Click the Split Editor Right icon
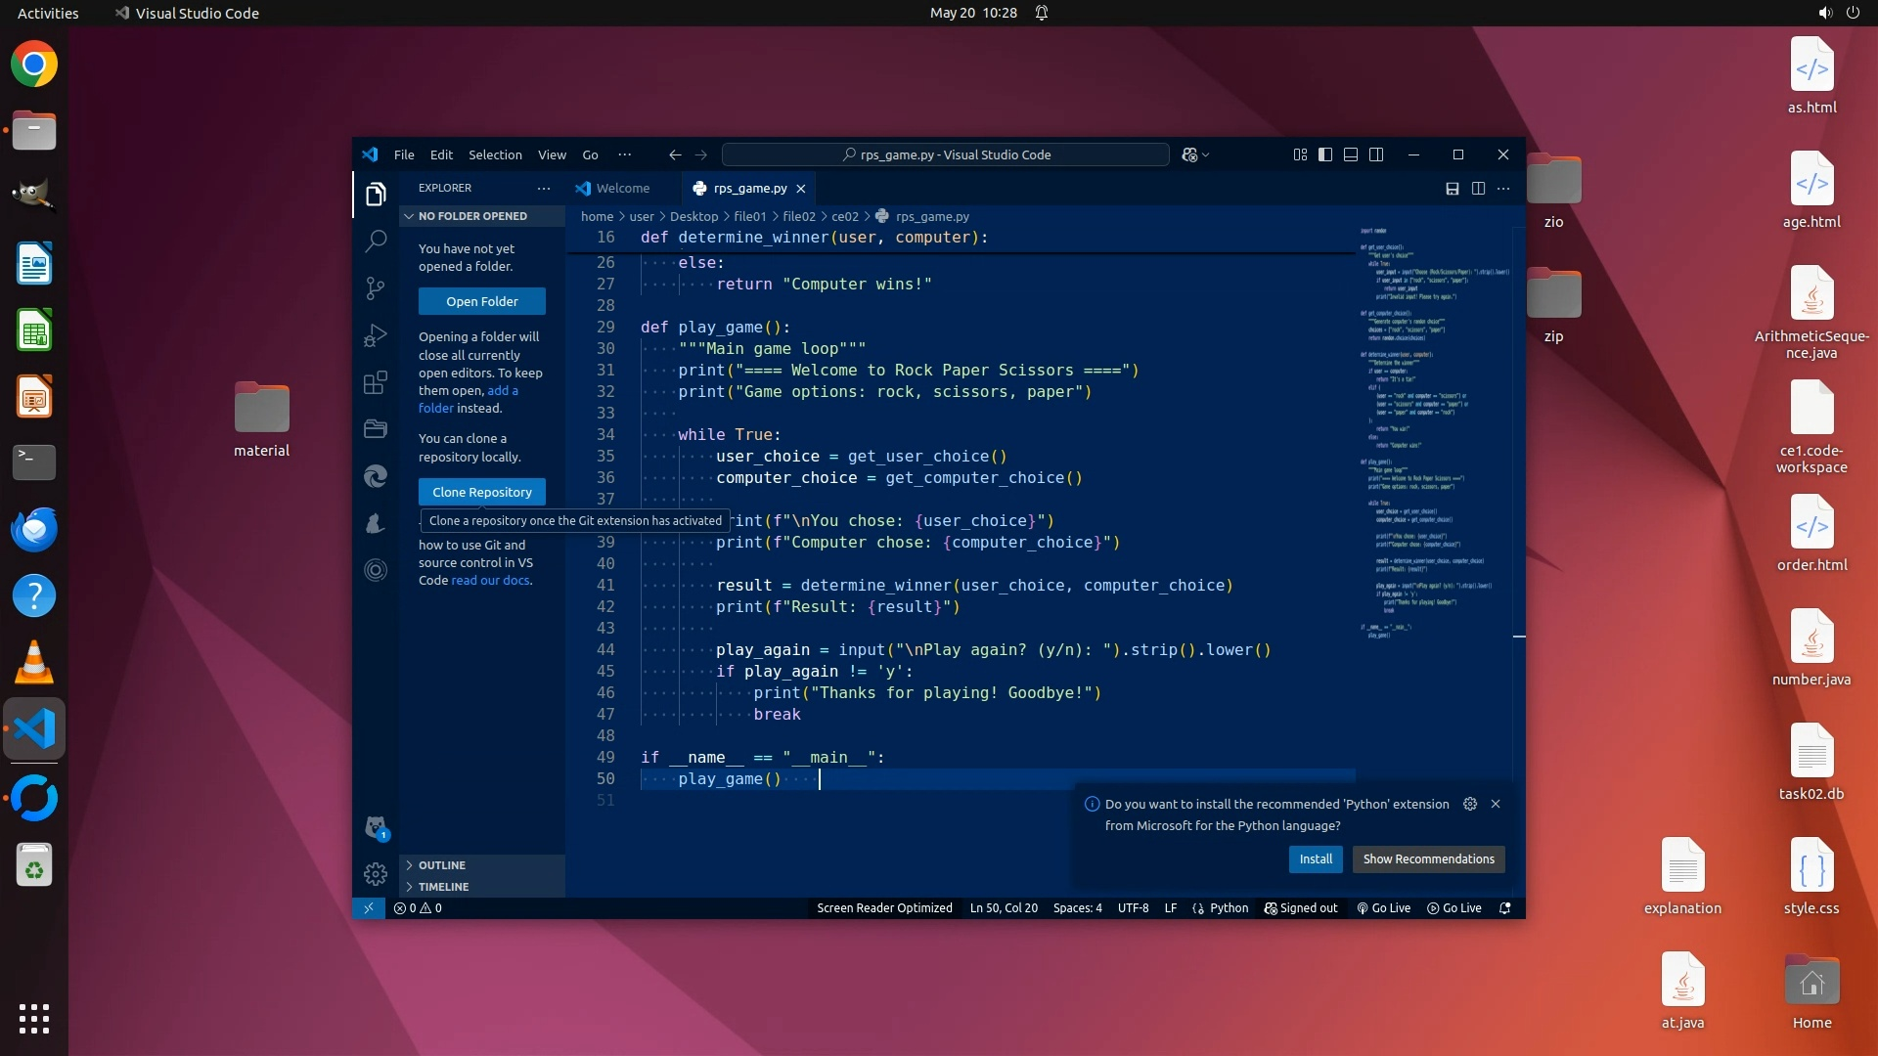This screenshot has width=1878, height=1056. click(1478, 189)
